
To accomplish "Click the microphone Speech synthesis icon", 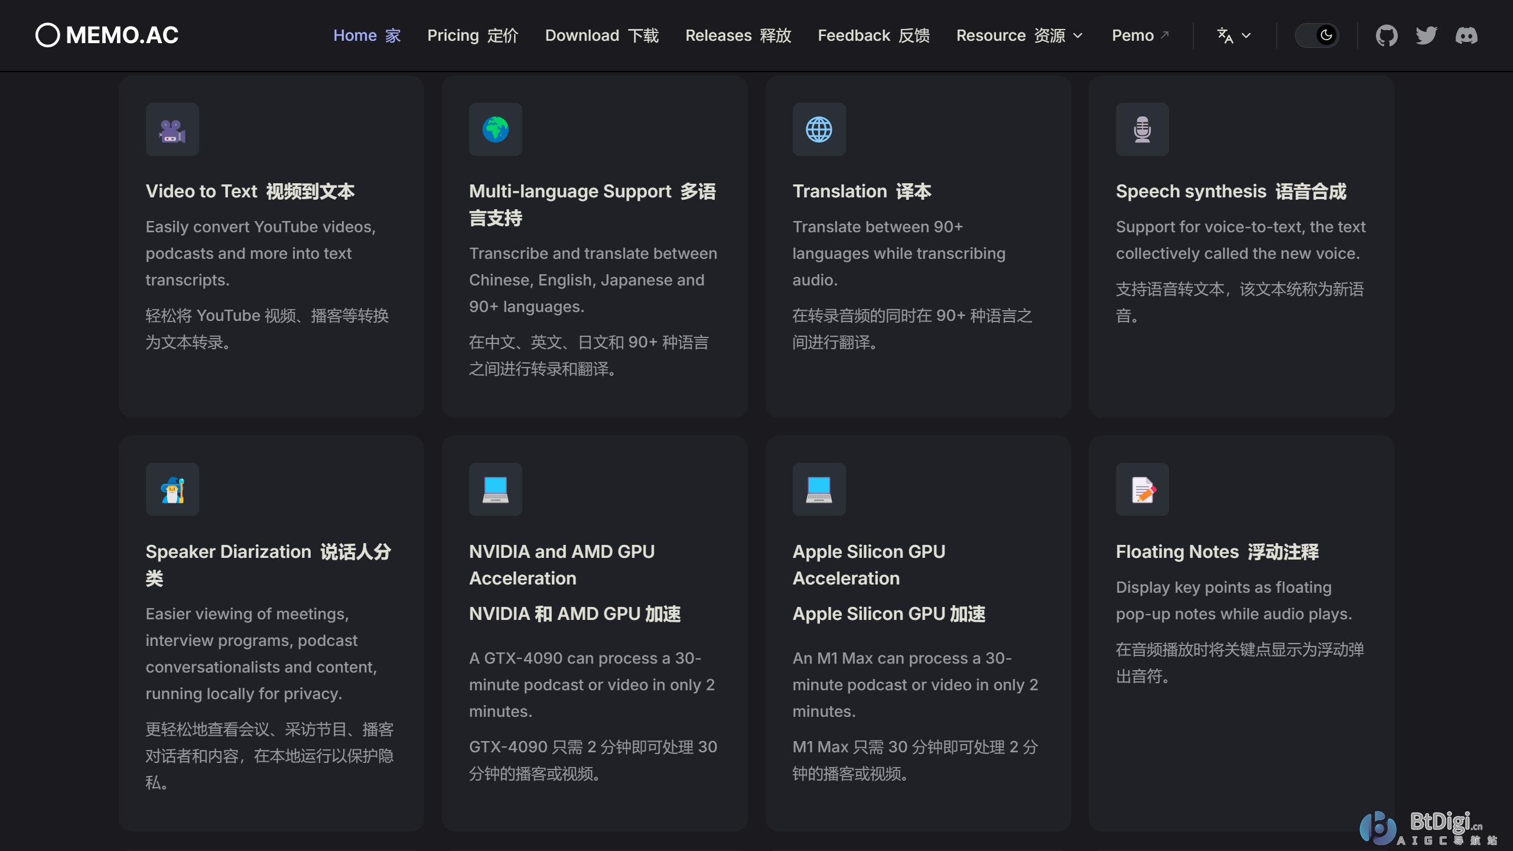I will coord(1142,129).
